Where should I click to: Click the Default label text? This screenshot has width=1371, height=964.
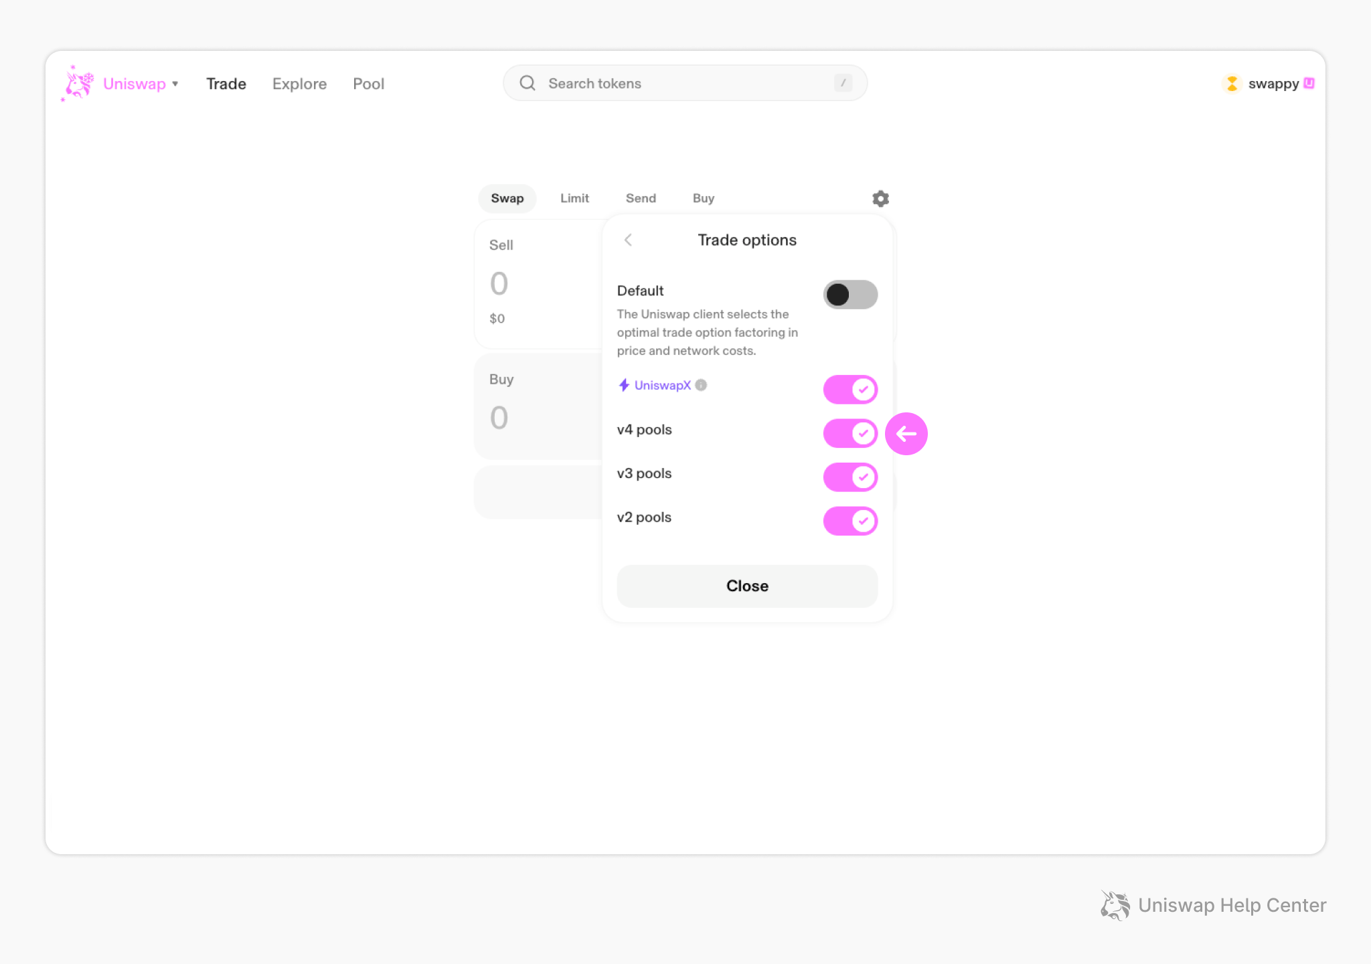click(x=640, y=291)
